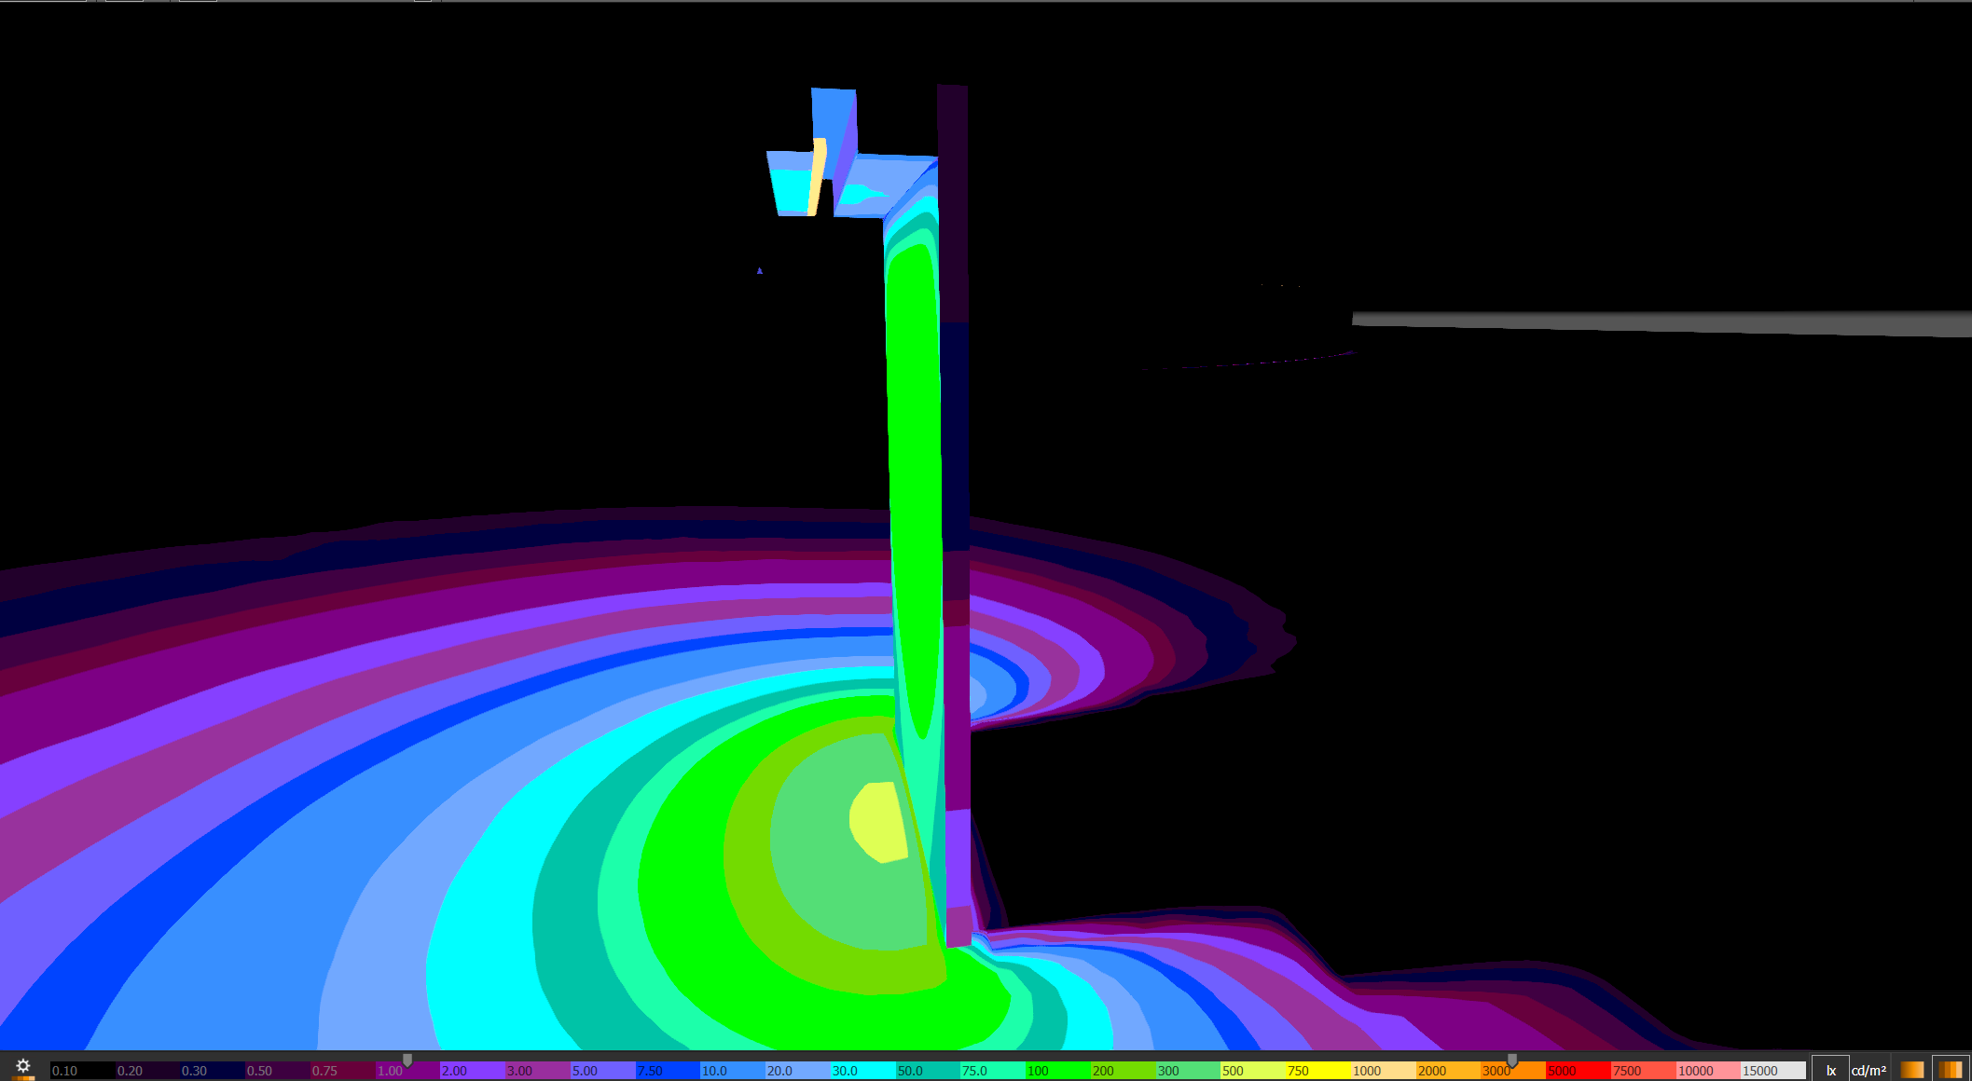Pick the 15000 grey scale swatch
The height and width of the screenshot is (1081, 1972).
[1772, 1071]
